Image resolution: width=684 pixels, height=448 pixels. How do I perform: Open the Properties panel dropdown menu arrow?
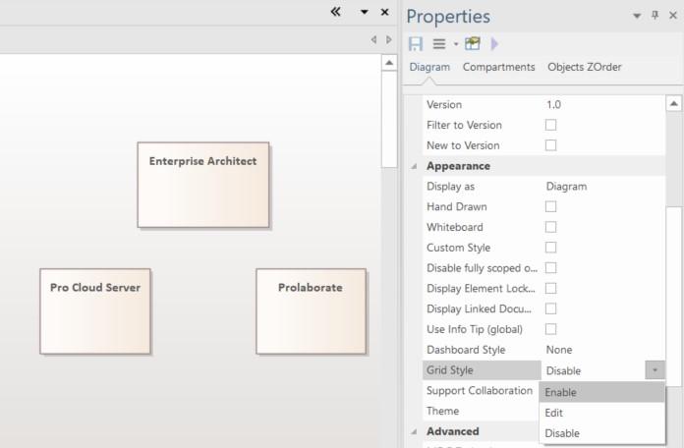click(637, 16)
